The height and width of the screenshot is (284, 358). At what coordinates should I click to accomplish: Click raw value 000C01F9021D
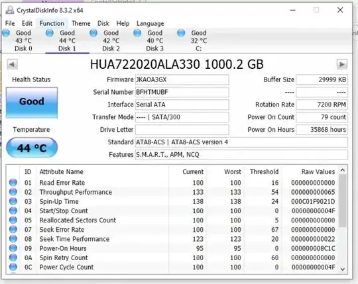coord(313,201)
